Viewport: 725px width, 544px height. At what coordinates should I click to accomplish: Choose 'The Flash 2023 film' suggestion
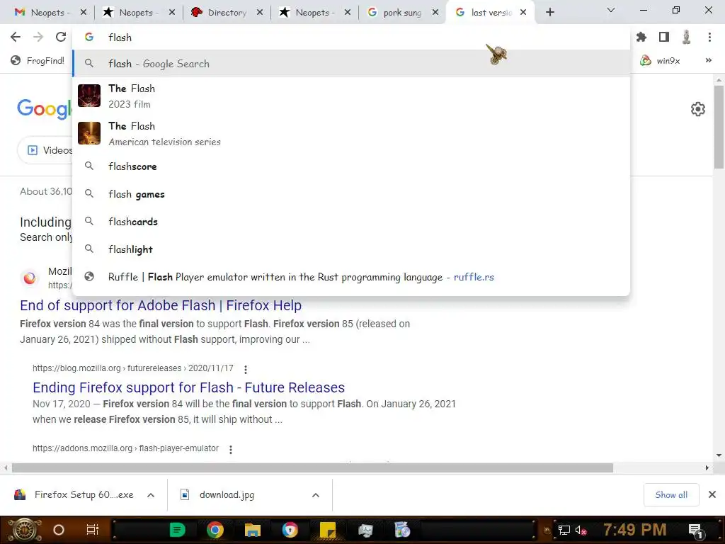click(x=351, y=96)
